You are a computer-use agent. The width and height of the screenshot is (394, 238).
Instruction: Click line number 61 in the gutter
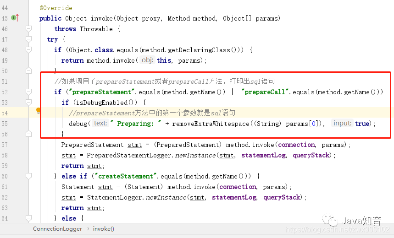5,187
